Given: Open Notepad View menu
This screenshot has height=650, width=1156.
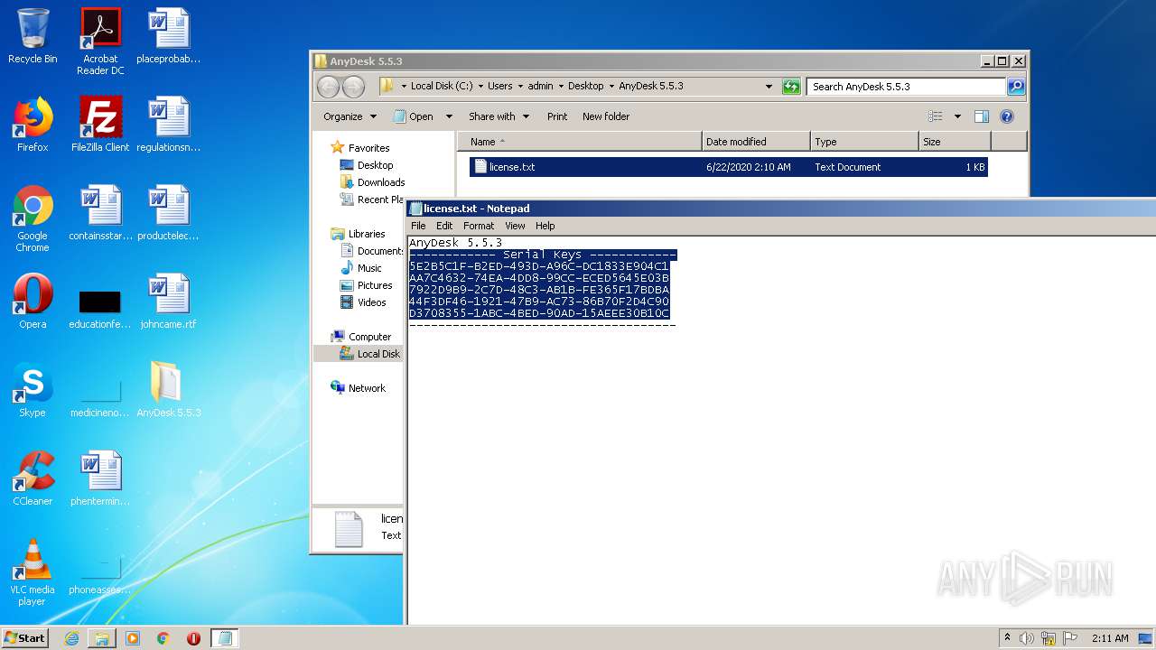Looking at the screenshot, I should [x=515, y=226].
